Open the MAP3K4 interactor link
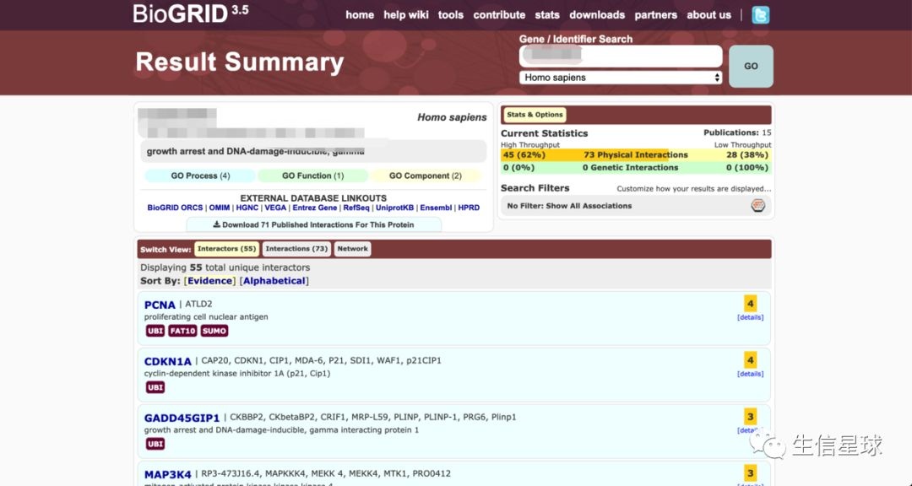Screen dimensions: 912x486 pyautogui.click(x=167, y=474)
